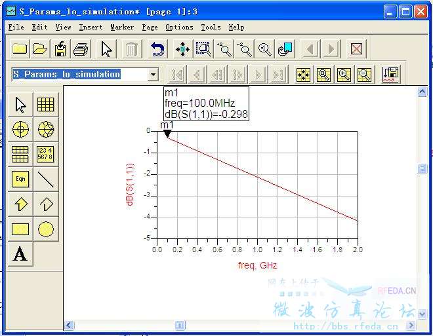Click the undo arrow button
The image size is (433, 336).
[157, 49]
